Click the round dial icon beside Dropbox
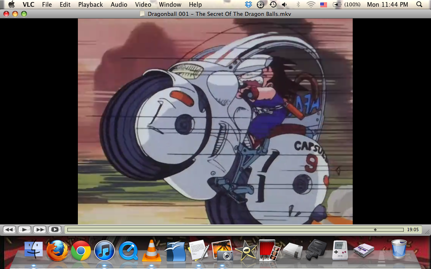Viewport: 431px width, 269px height. 260,4
